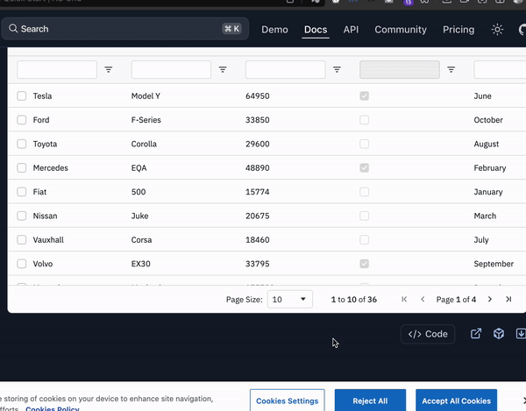The width and height of the screenshot is (526, 411).
Task: Select the Vauxhall row checkbox
Action: (x=21, y=240)
